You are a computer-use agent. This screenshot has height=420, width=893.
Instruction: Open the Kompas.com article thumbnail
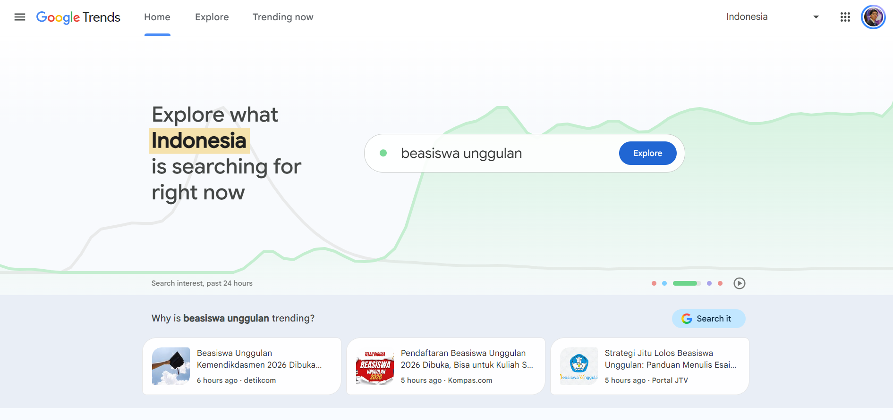pyautogui.click(x=375, y=366)
